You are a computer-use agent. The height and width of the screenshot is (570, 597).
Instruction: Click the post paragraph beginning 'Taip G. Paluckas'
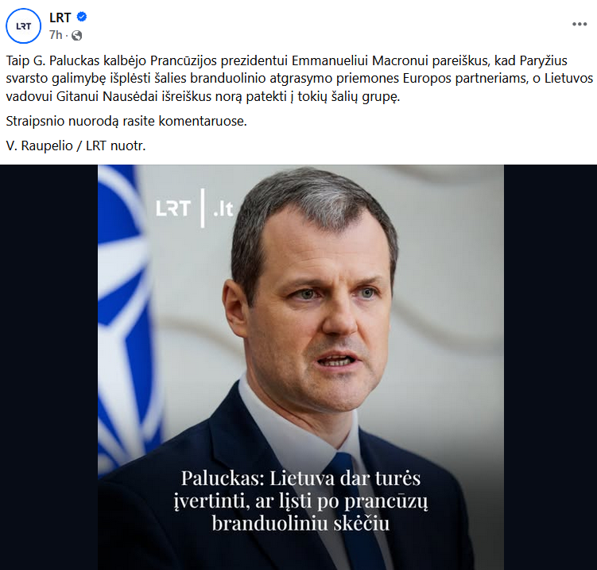(x=299, y=79)
